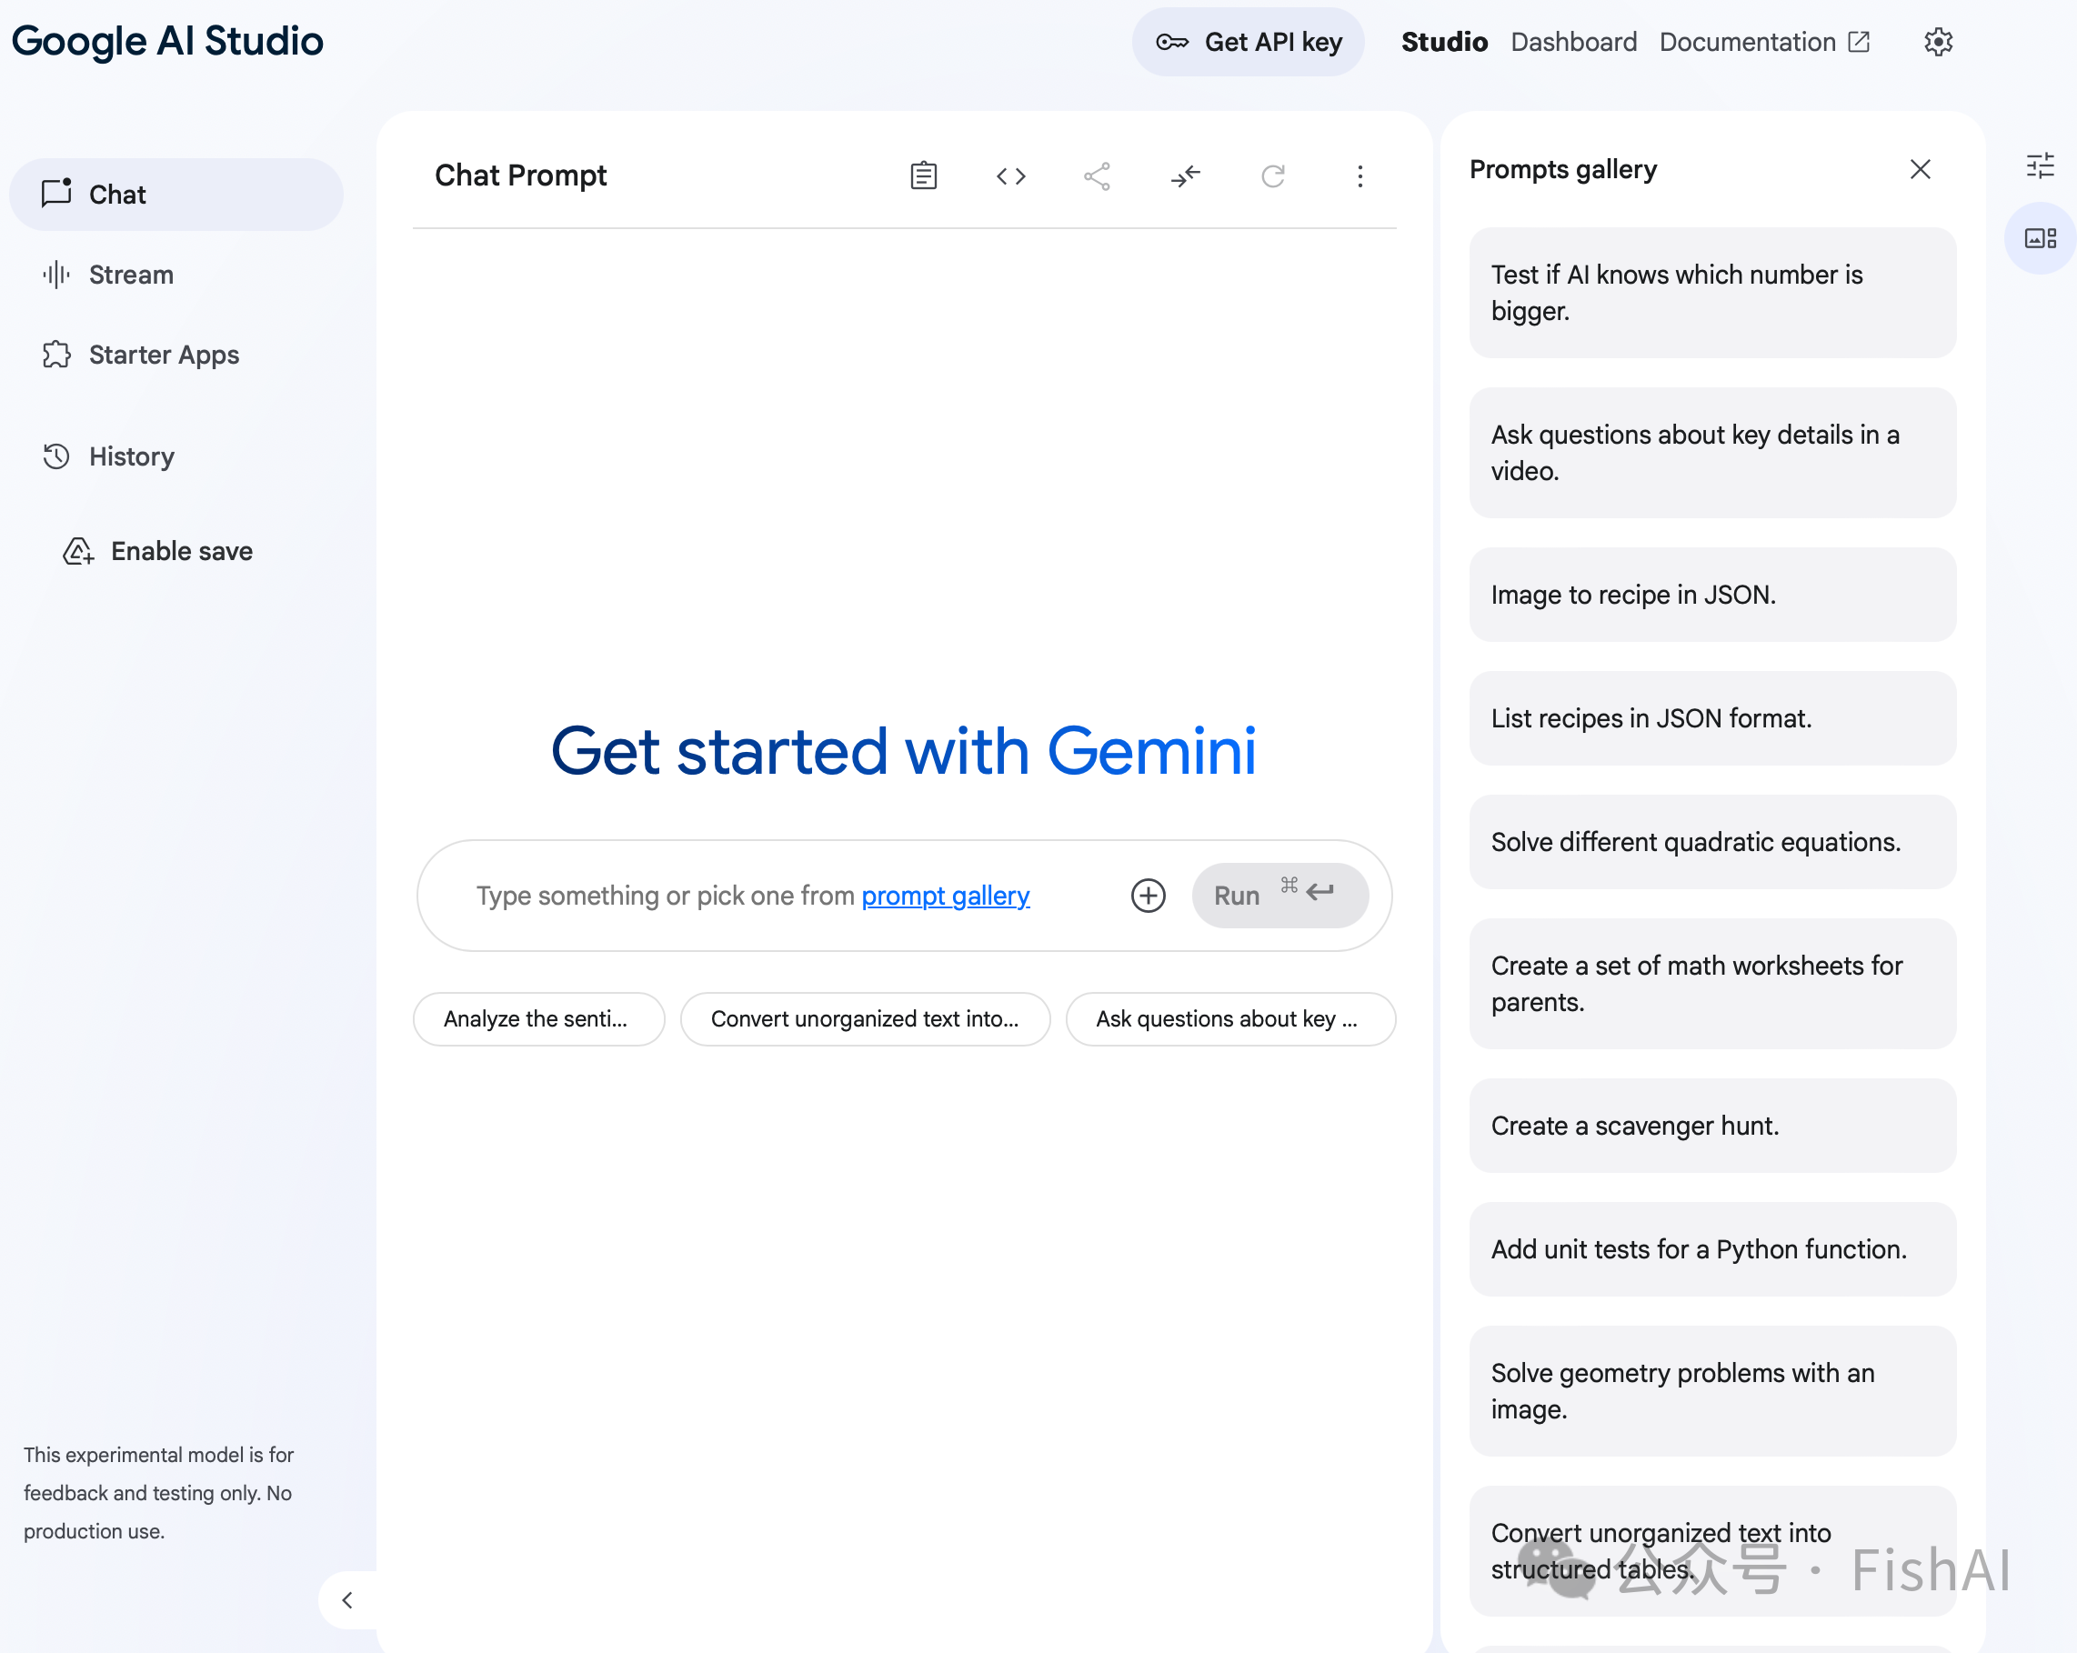Open run settings sliders icon
2077x1653 pixels.
pos(2040,165)
